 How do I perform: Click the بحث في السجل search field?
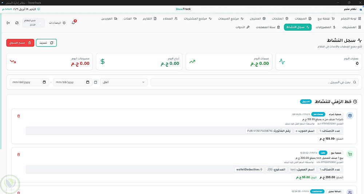(254, 82)
